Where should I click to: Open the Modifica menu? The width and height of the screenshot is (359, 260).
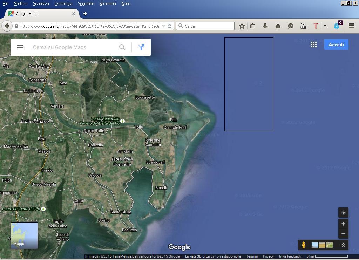(21, 4)
